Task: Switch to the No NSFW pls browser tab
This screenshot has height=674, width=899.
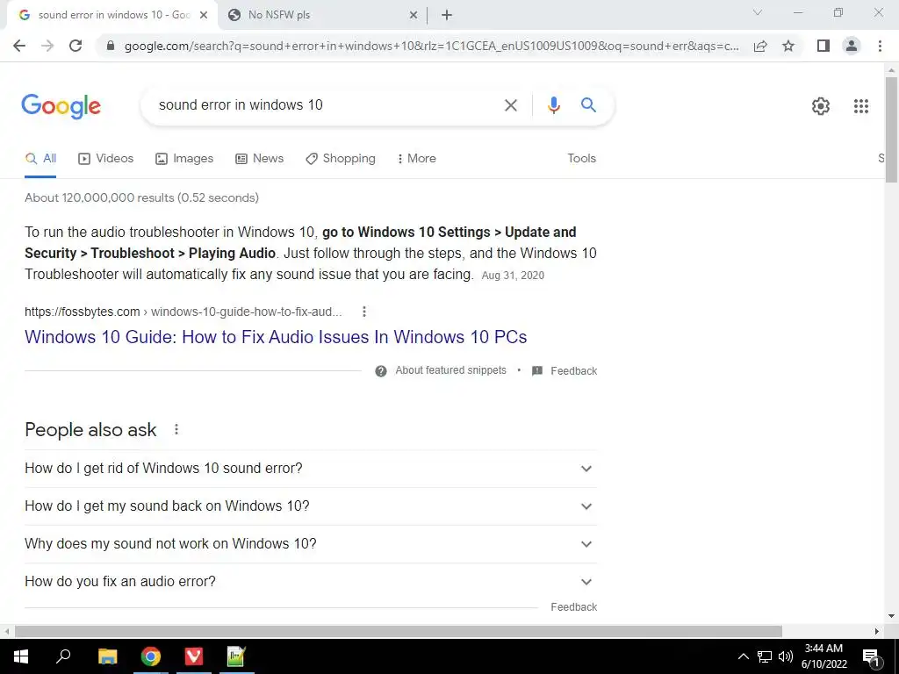Action: point(321,15)
